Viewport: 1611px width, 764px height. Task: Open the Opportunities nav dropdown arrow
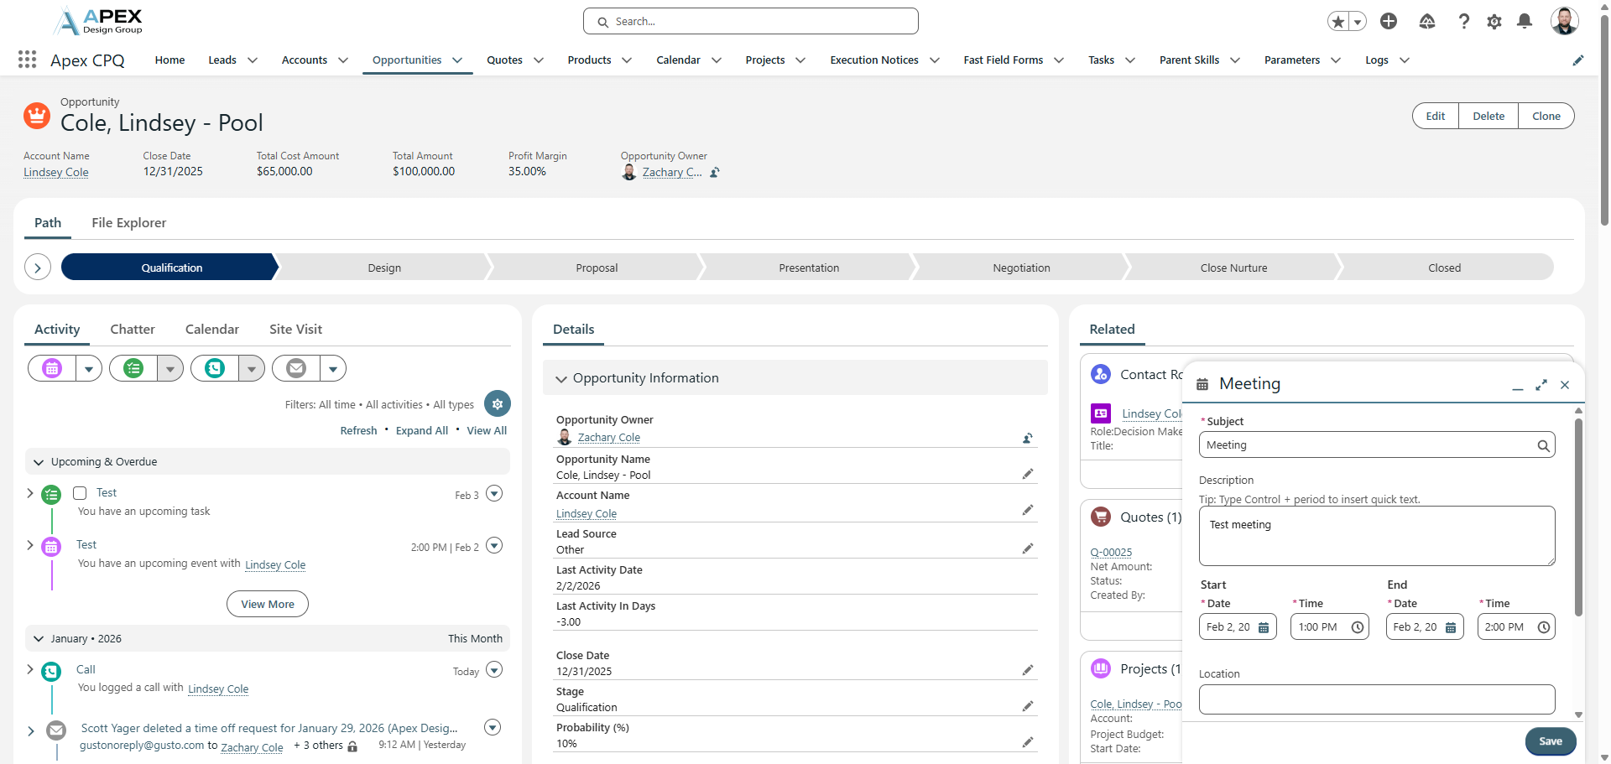click(x=457, y=60)
